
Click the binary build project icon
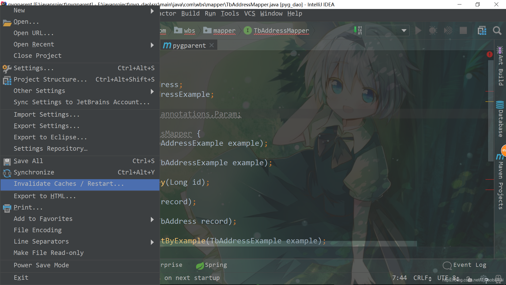358,30
